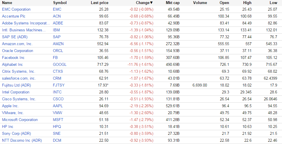Screen dimensions: 282x144
Task: Open Microsoft Corporation stock page
Action: 20,120
